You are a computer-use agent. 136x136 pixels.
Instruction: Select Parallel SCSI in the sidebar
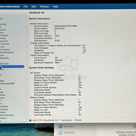coord(4,64)
